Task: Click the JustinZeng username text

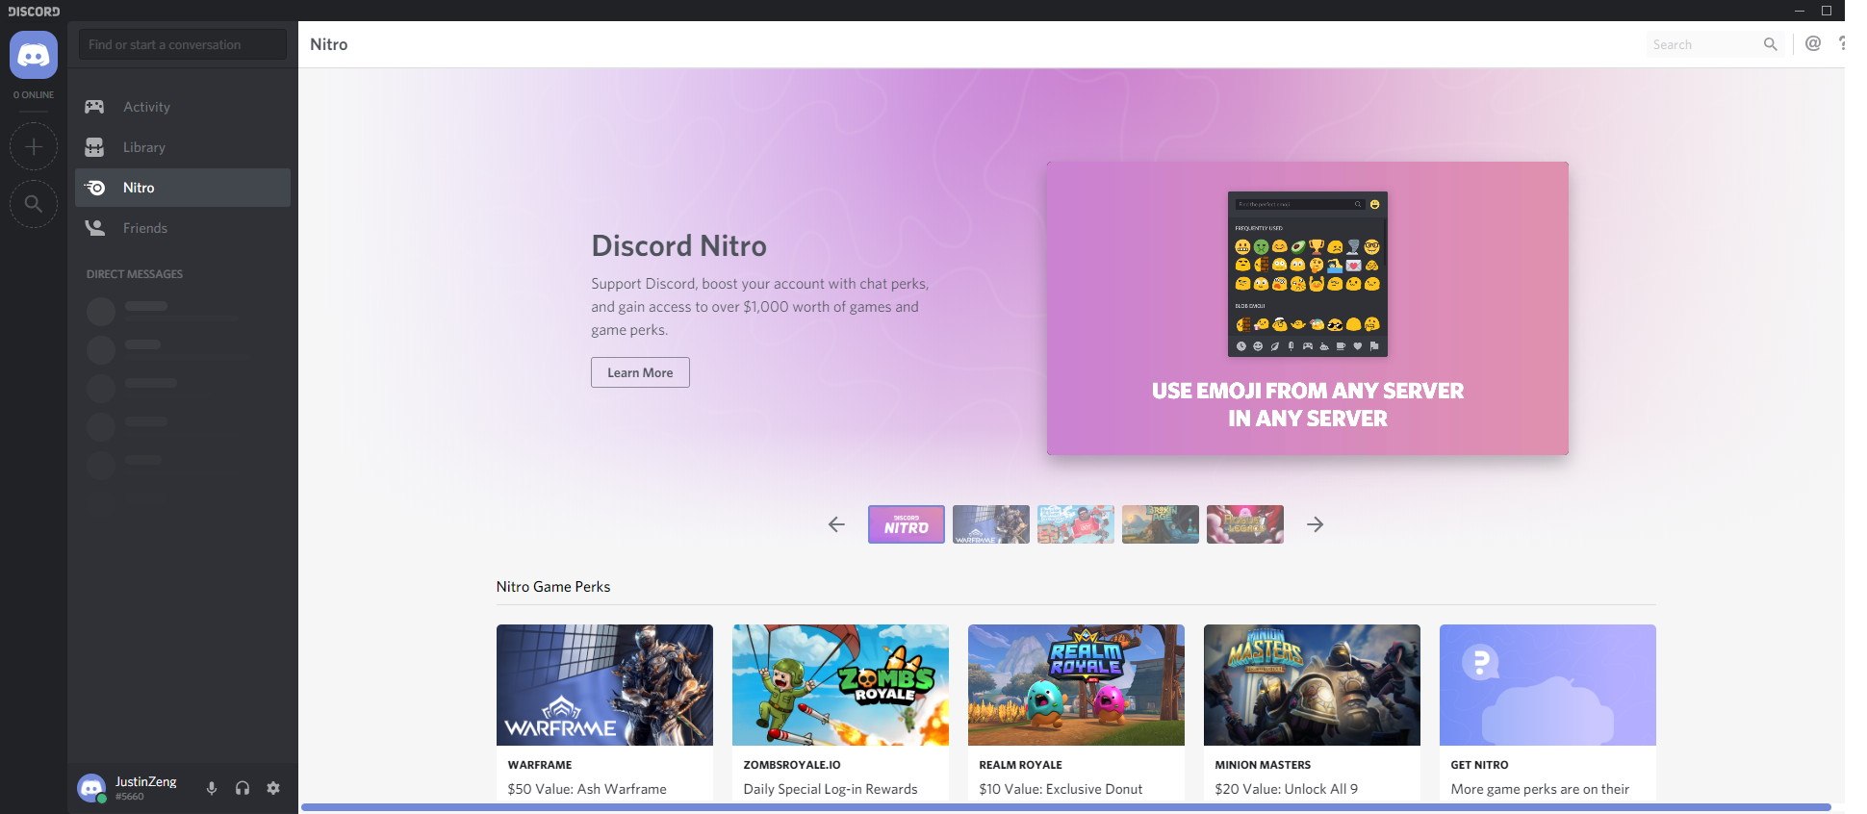Action: point(146,781)
